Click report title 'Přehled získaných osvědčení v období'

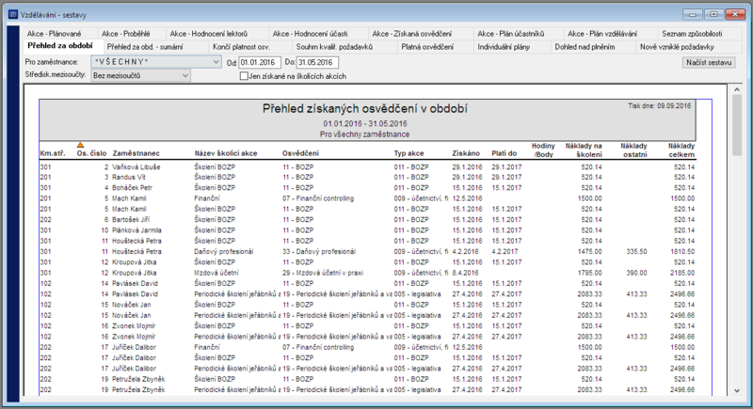pyautogui.click(x=365, y=109)
